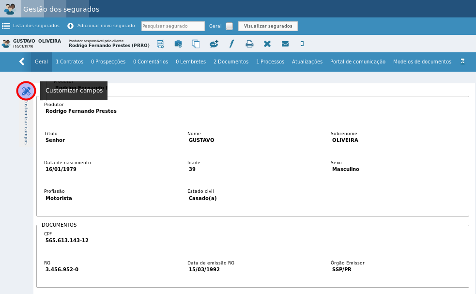Viewport: 476px width, 294px height.
Task: Click the round Customizar campos pencil-ruler icon
Action: click(26, 91)
